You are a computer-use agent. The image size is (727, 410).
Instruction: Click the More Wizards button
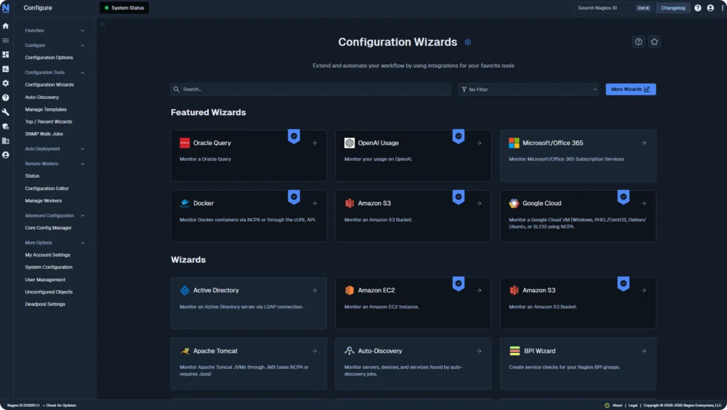[630, 89]
